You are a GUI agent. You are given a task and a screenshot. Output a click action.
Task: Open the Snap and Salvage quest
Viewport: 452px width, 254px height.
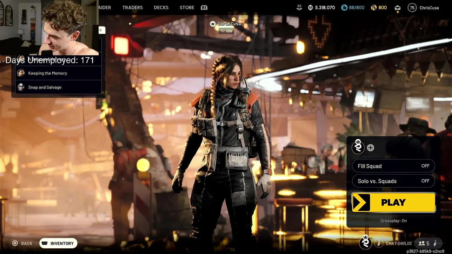pyautogui.click(x=58, y=87)
